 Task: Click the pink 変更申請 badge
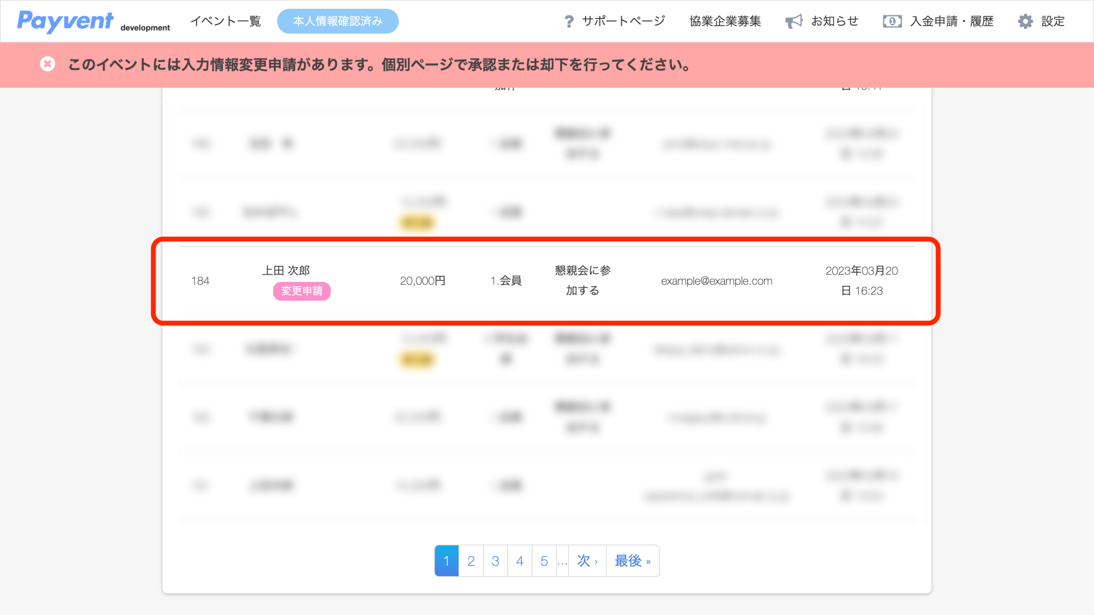[x=302, y=291]
